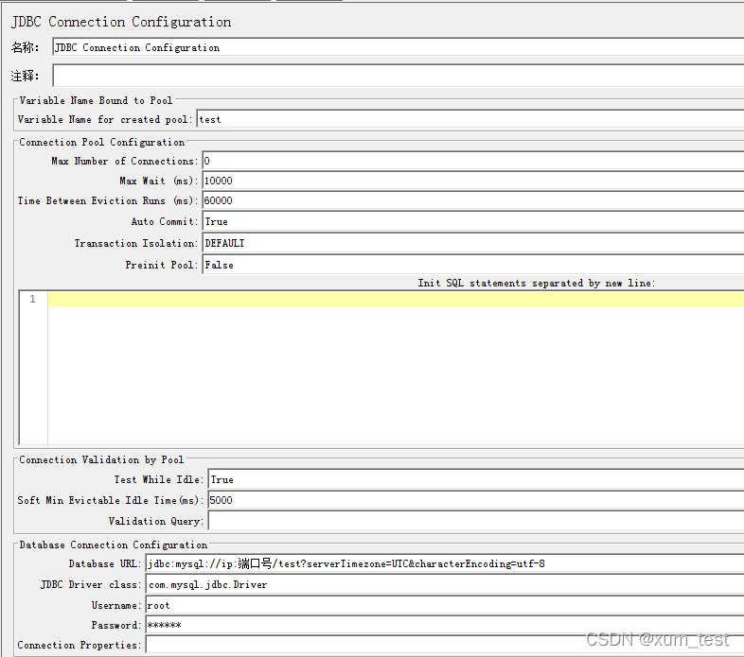Click the Password label
744x657 pixels.
point(116,625)
